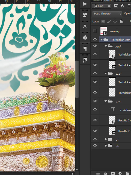Click the بک group folder icon

tap(110, 146)
